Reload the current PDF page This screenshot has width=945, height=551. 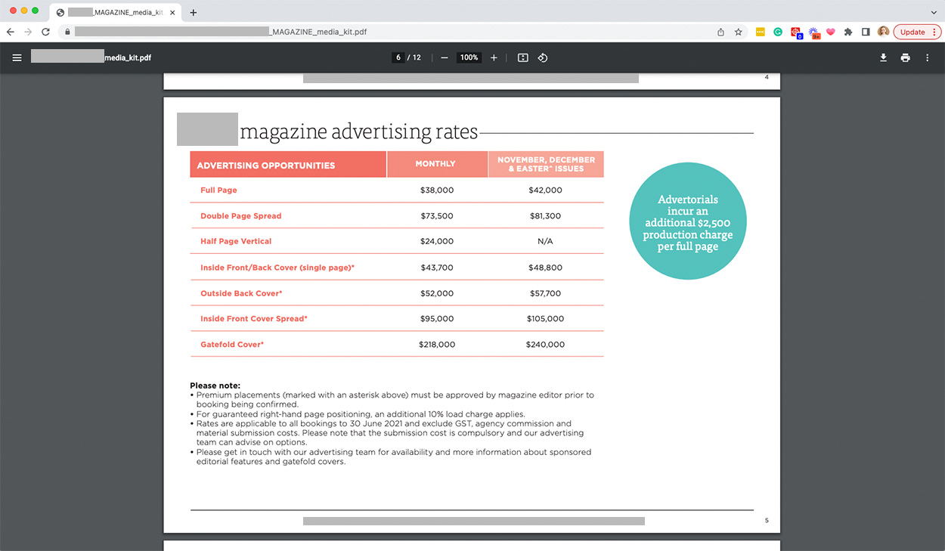45,32
